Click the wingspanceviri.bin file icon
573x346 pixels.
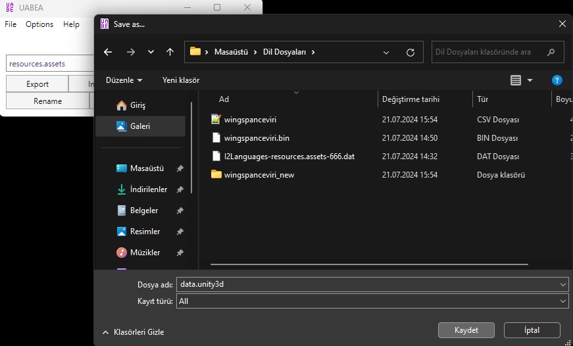216,137
